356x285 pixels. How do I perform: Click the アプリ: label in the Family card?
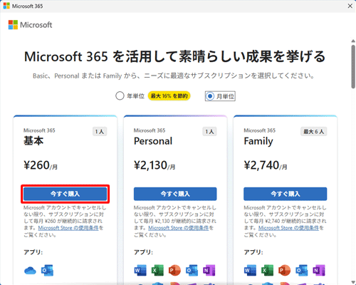pyautogui.click(x=253, y=252)
